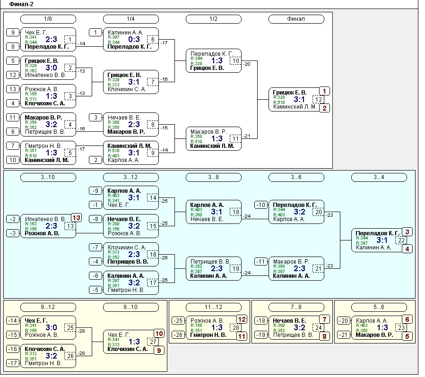The width and height of the screenshot is (425, 377).
Task: Open dashed match number 22 box
Action: click(401, 240)
